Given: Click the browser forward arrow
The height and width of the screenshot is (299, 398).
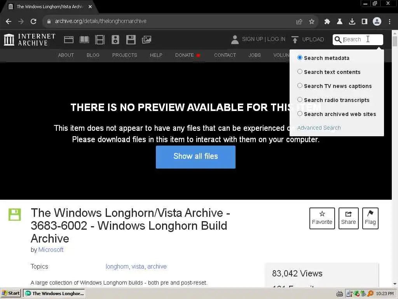Looking at the screenshot, I should coord(21,21).
